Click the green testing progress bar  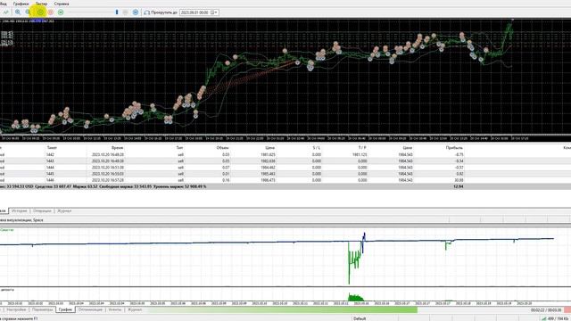pyautogui.click(x=283, y=309)
